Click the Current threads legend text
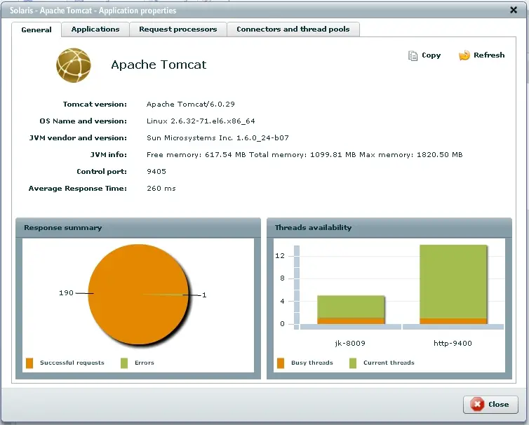 coord(389,363)
